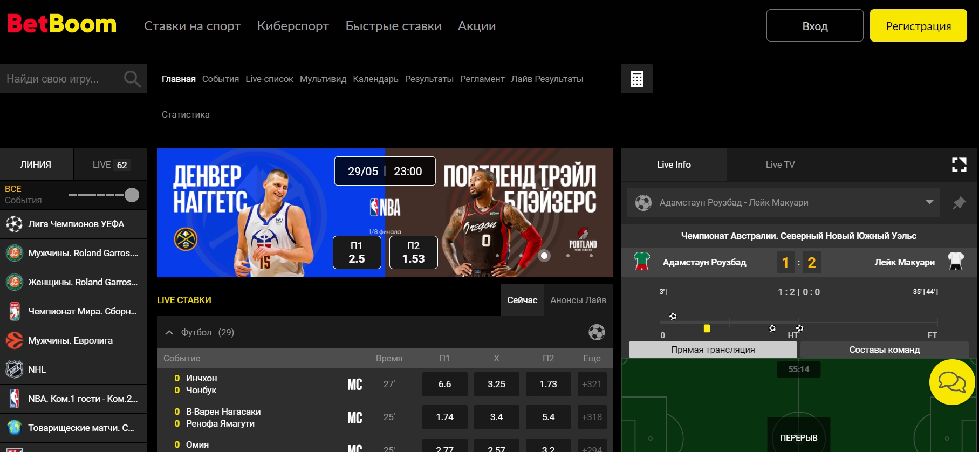Select the active banner carousel dot

point(544,256)
